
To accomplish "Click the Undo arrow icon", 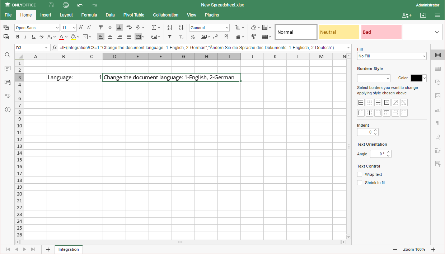I will coord(80,5).
